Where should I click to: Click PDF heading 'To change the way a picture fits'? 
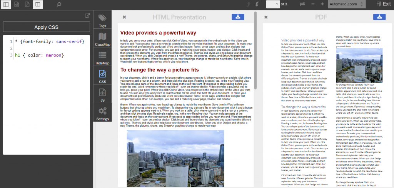[x=303, y=107]
